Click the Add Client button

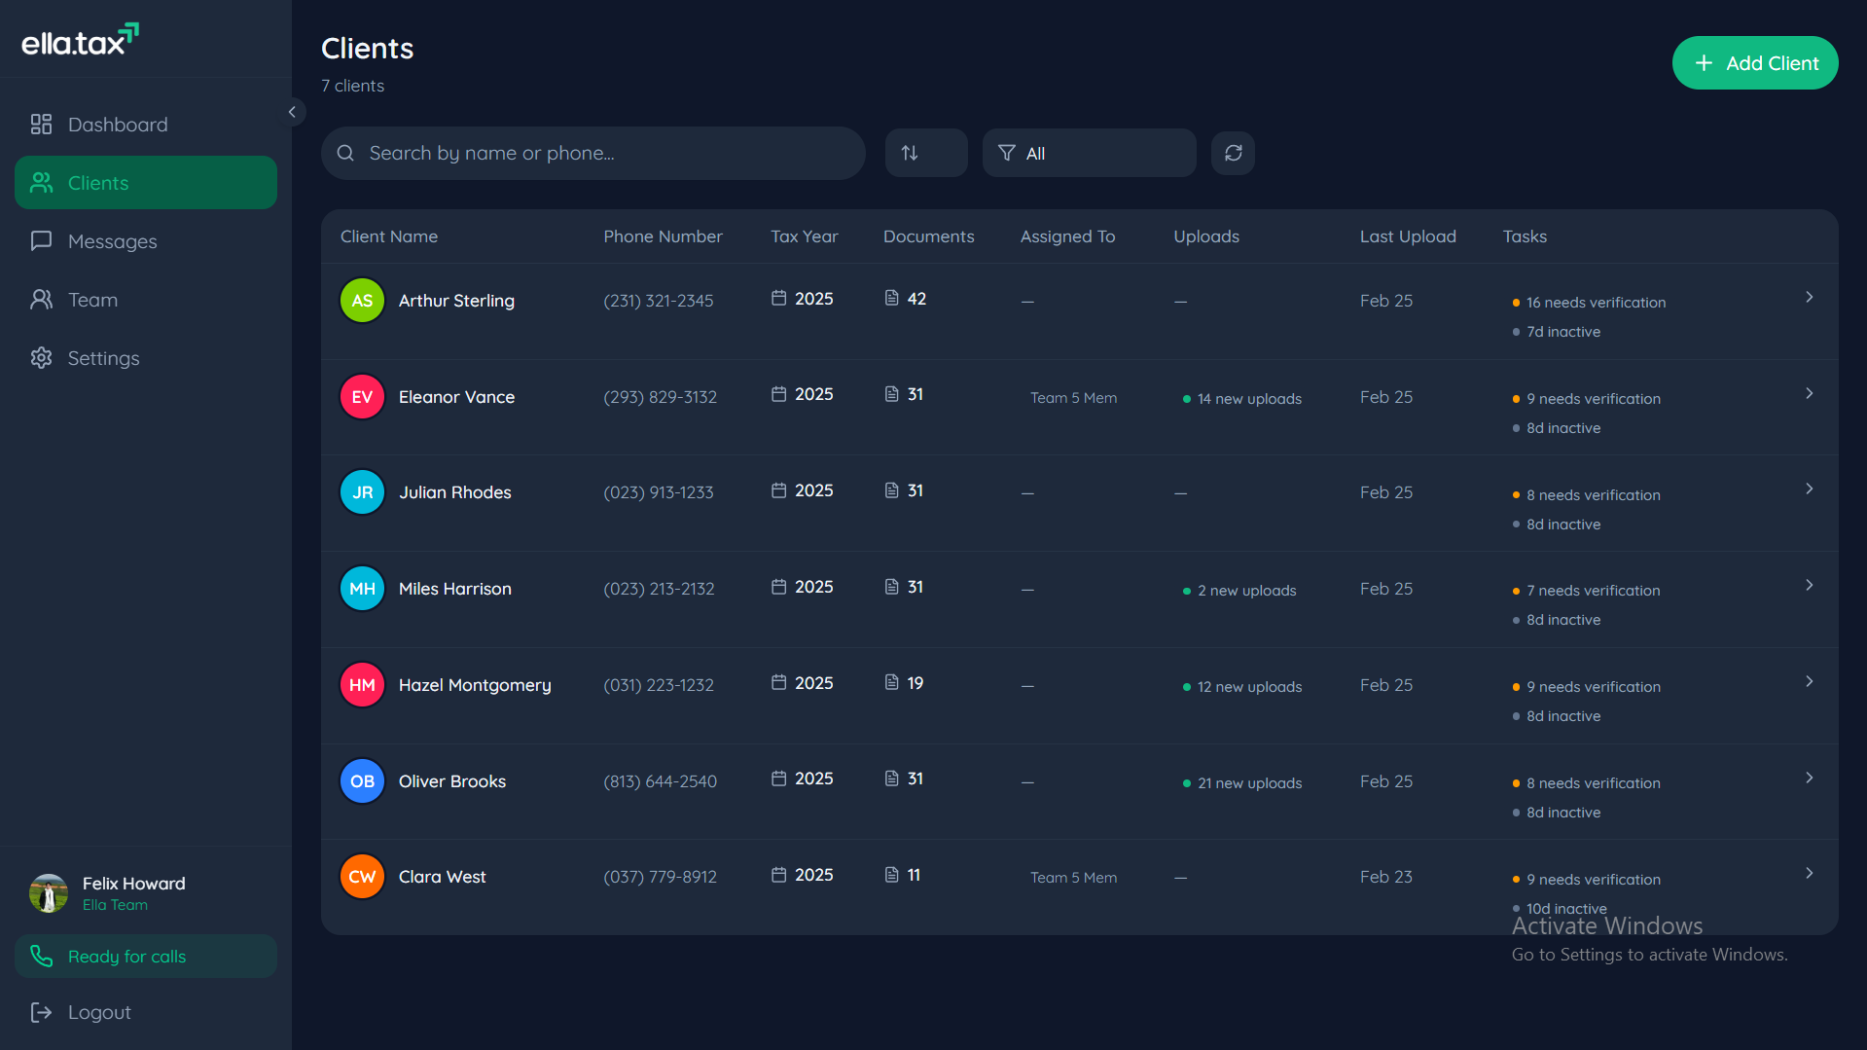pyautogui.click(x=1754, y=62)
